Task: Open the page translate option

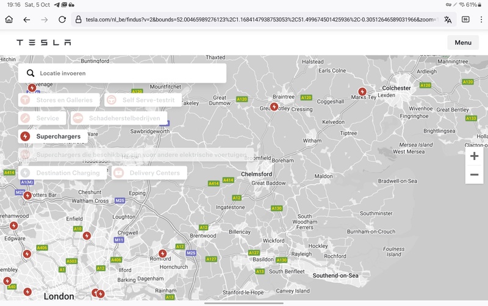Action: 448,20
